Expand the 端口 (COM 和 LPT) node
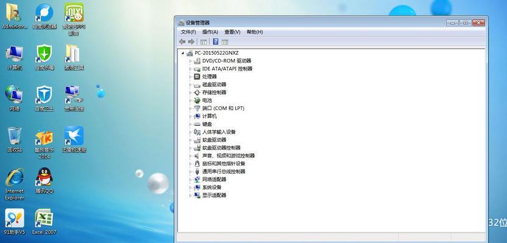This screenshot has height=243, width=507. 190,108
